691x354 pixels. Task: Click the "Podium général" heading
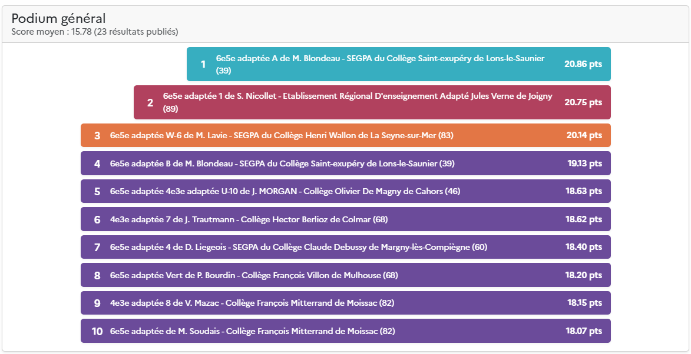59,19
